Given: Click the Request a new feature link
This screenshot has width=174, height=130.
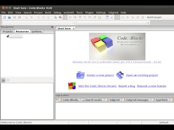Looking at the screenshot, I should pos(152,86).
